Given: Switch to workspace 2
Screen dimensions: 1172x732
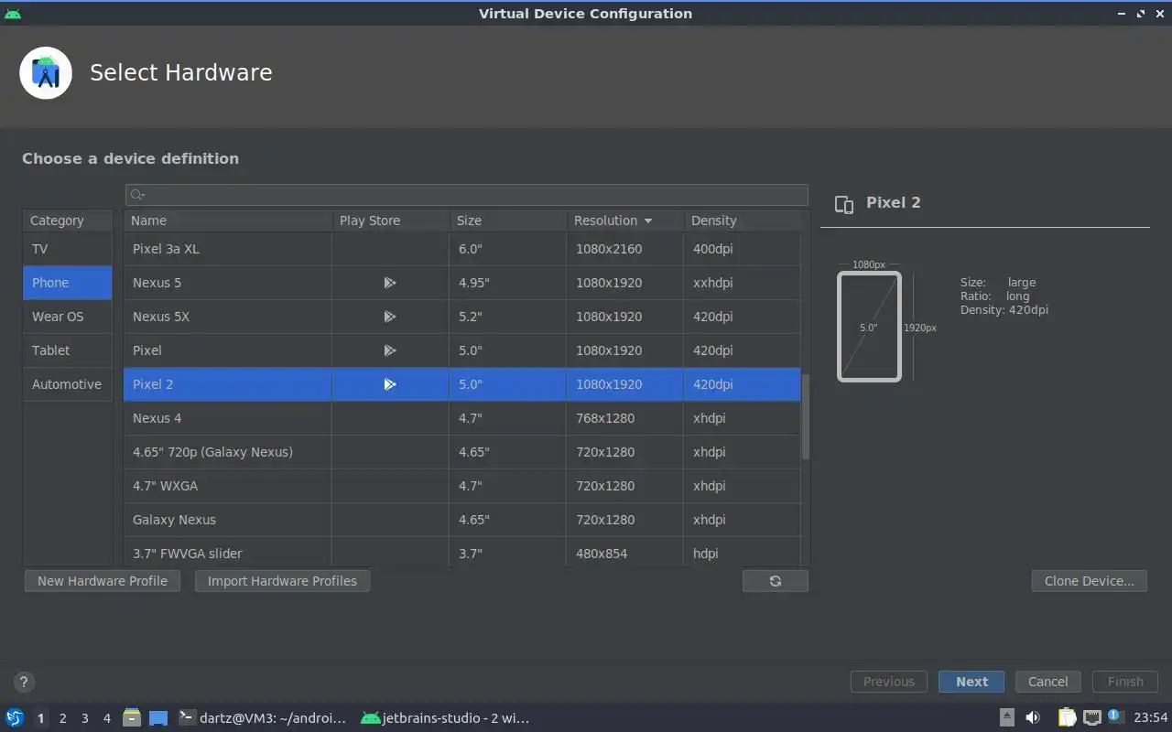Looking at the screenshot, I should point(62,718).
